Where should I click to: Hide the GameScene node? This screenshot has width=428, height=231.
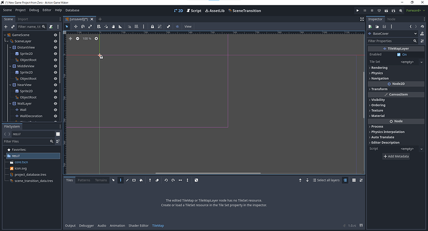pyautogui.click(x=55, y=35)
